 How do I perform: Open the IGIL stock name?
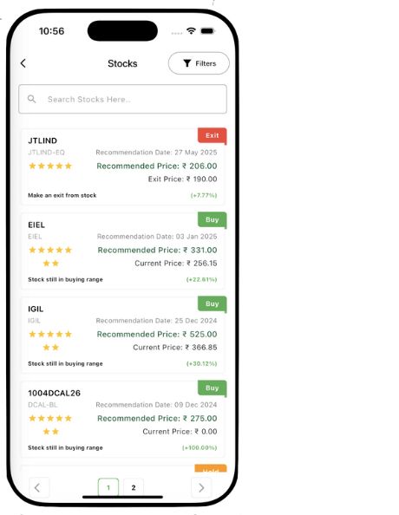coord(36,309)
